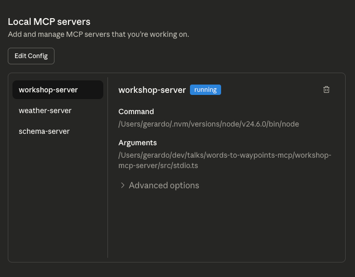This screenshot has height=277, width=355.
Task: Click the blue running status badge
Action: point(206,90)
